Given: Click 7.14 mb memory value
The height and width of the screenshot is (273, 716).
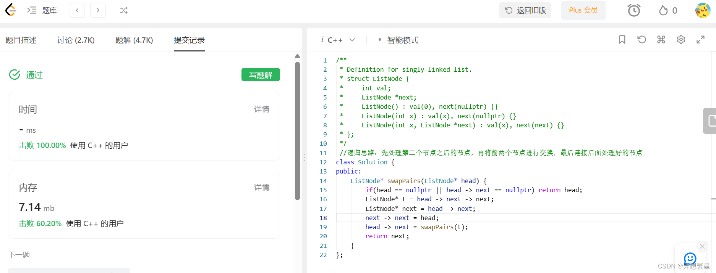Looking at the screenshot, I should 37,207.
